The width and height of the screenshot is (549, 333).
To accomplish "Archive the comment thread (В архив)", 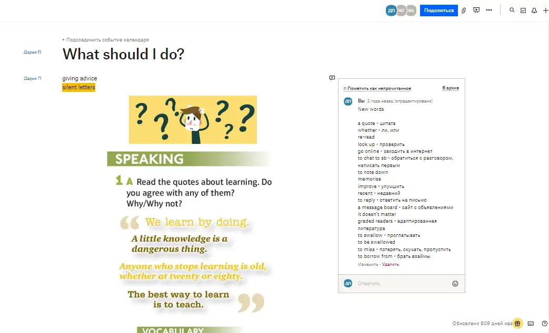I will pos(450,88).
